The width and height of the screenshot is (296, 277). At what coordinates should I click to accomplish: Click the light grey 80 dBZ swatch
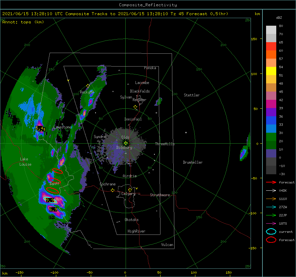point(271,30)
